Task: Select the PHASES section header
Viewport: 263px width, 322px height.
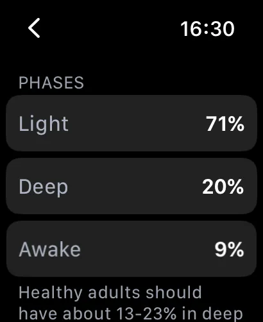Action: tap(51, 83)
